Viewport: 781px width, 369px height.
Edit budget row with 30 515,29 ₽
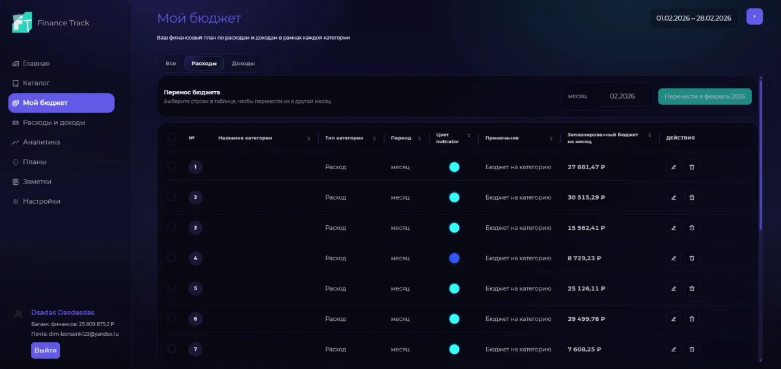click(674, 197)
